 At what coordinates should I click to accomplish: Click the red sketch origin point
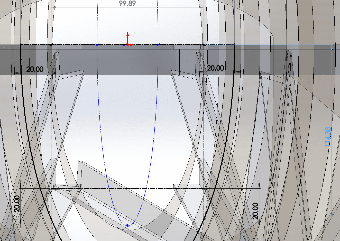point(127,45)
